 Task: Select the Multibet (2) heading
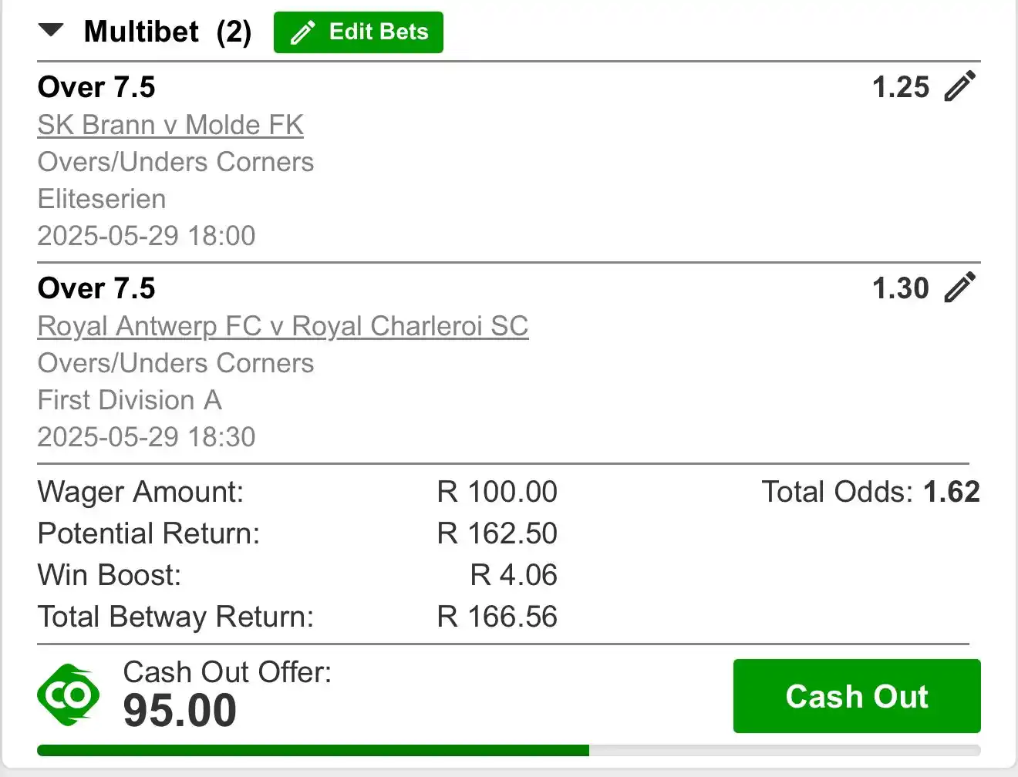[x=167, y=32]
